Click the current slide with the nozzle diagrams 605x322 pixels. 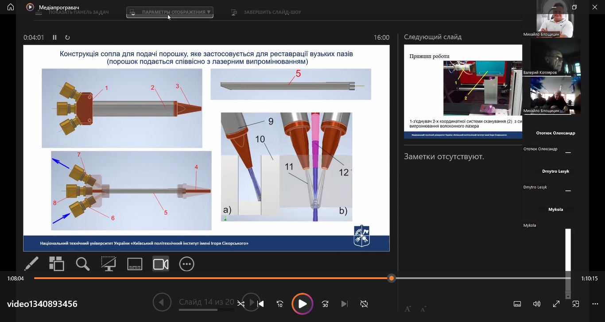[x=206, y=148]
